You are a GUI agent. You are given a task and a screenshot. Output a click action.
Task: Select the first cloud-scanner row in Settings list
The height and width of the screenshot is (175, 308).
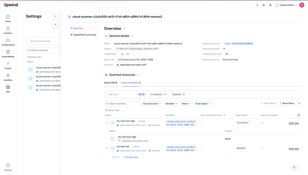(44, 70)
